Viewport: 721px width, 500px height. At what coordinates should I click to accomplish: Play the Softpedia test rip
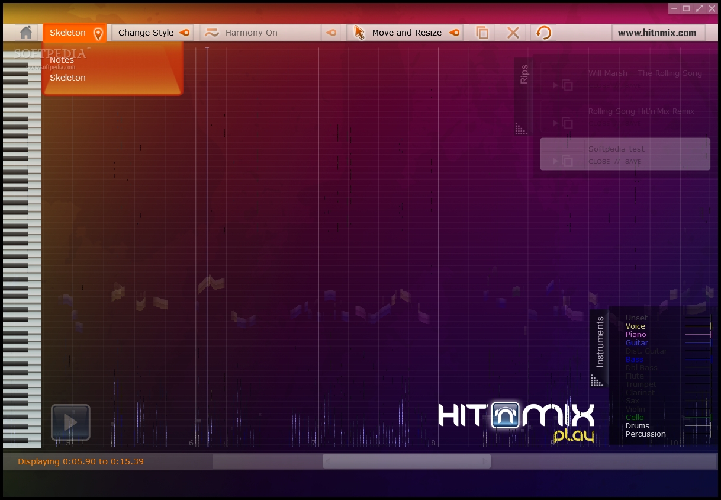tap(555, 161)
